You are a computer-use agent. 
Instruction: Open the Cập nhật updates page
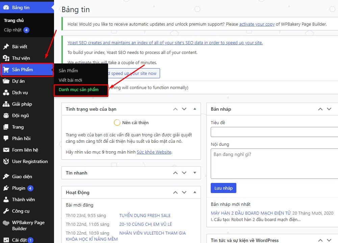tap(13, 30)
